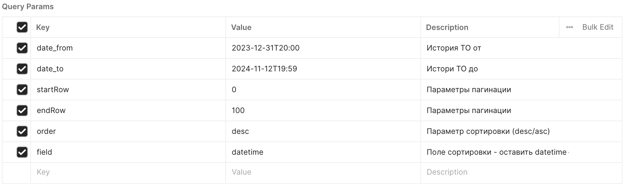Edit the order value desc
Viewport: 625px width, 185px height.
240,131
